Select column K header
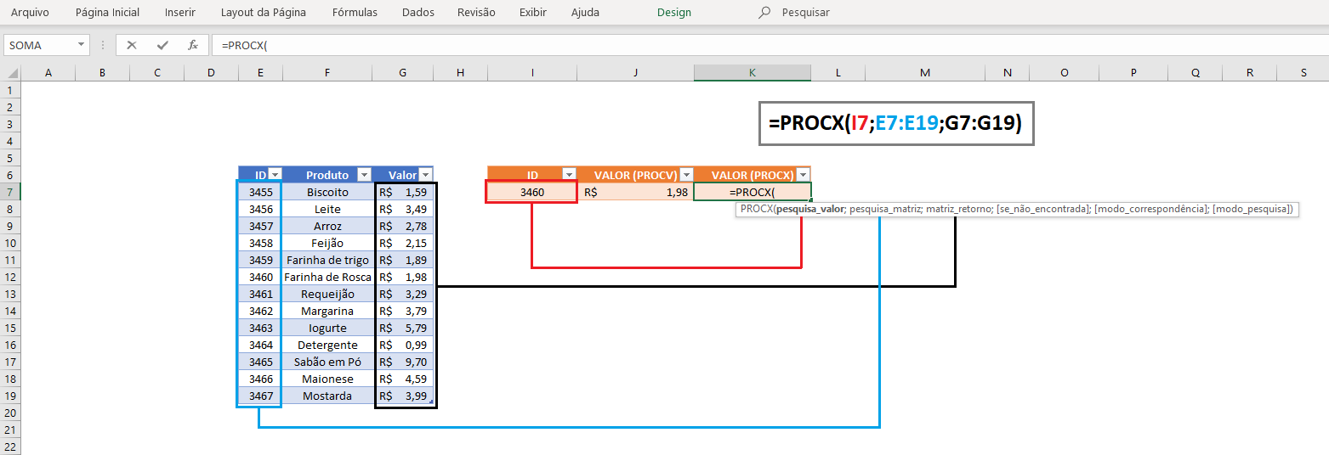1329x455 pixels. (x=752, y=73)
